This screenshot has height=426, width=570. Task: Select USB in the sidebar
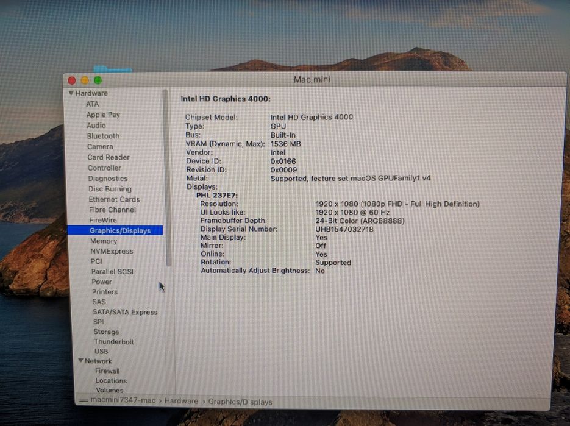pyautogui.click(x=101, y=352)
